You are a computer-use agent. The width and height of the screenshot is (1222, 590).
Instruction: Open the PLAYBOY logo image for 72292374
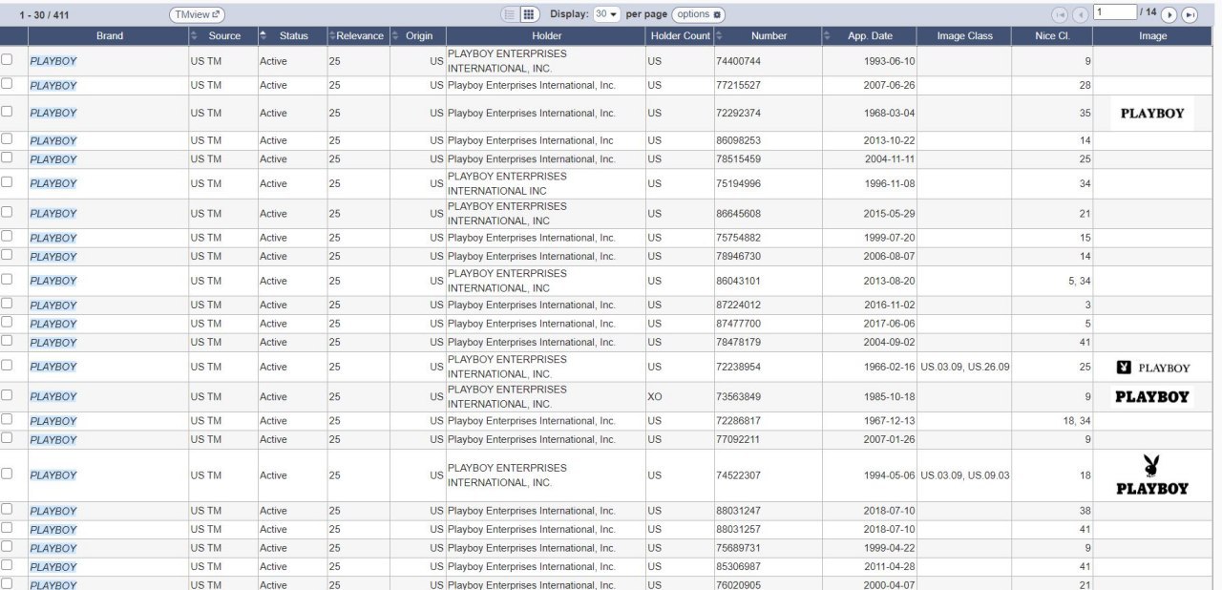click(1152, 113)
